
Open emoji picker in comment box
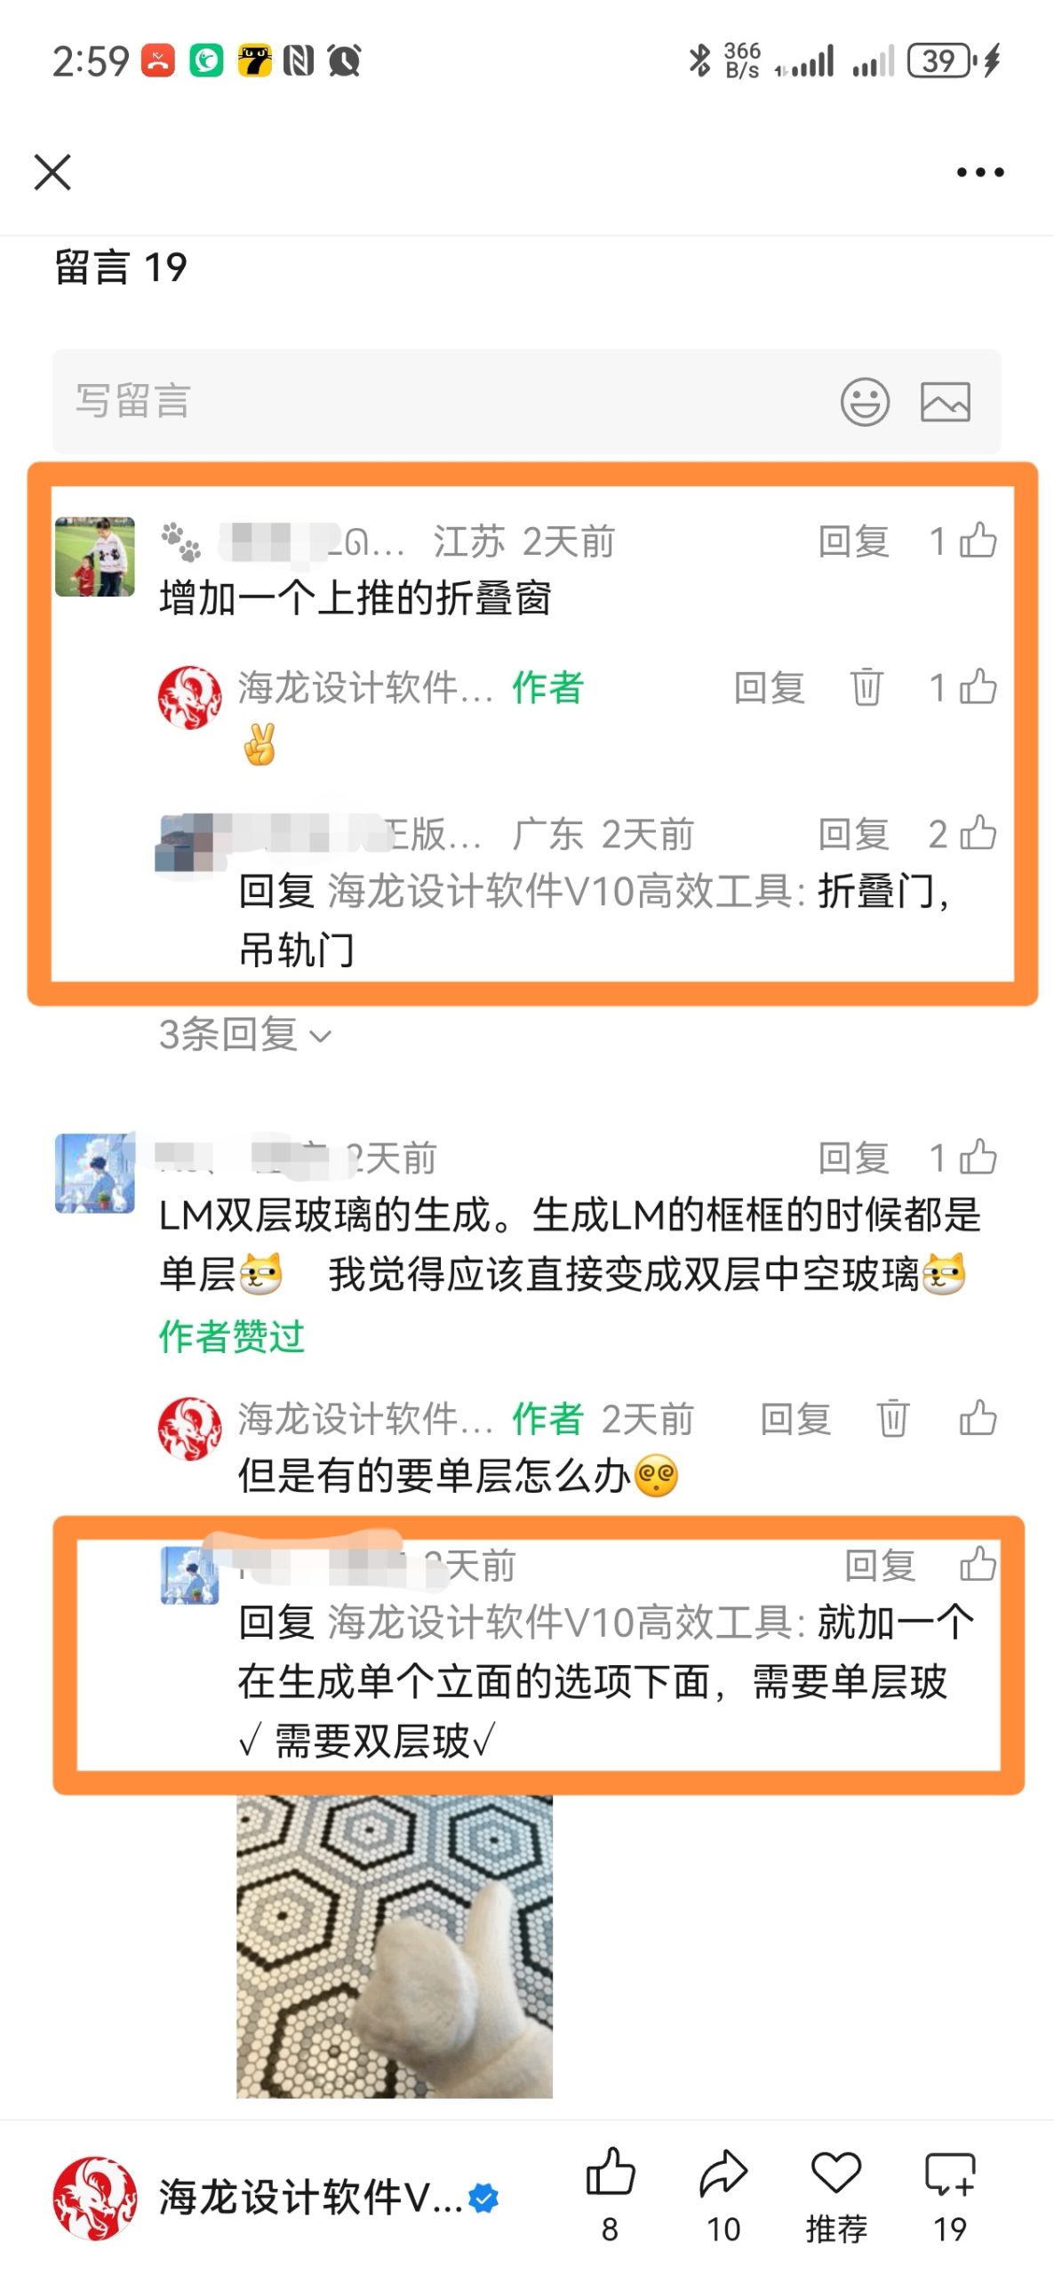coord(865,402)
